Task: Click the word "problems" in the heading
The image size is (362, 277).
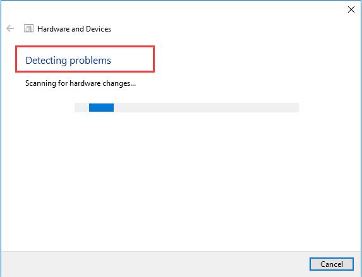Action: (90, 61)
